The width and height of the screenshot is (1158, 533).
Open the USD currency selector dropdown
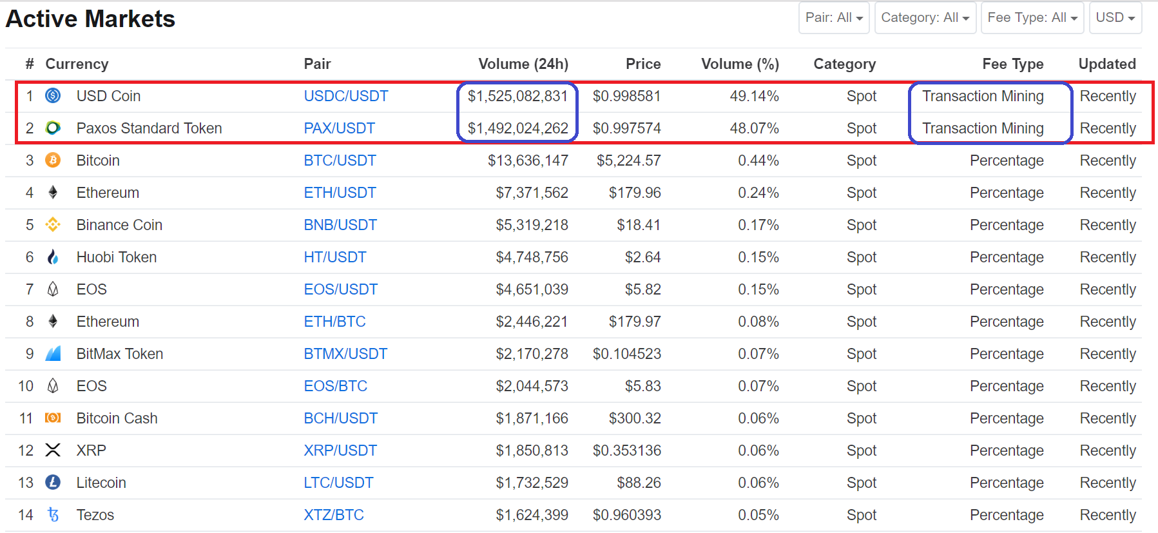tap(1115, 18)
